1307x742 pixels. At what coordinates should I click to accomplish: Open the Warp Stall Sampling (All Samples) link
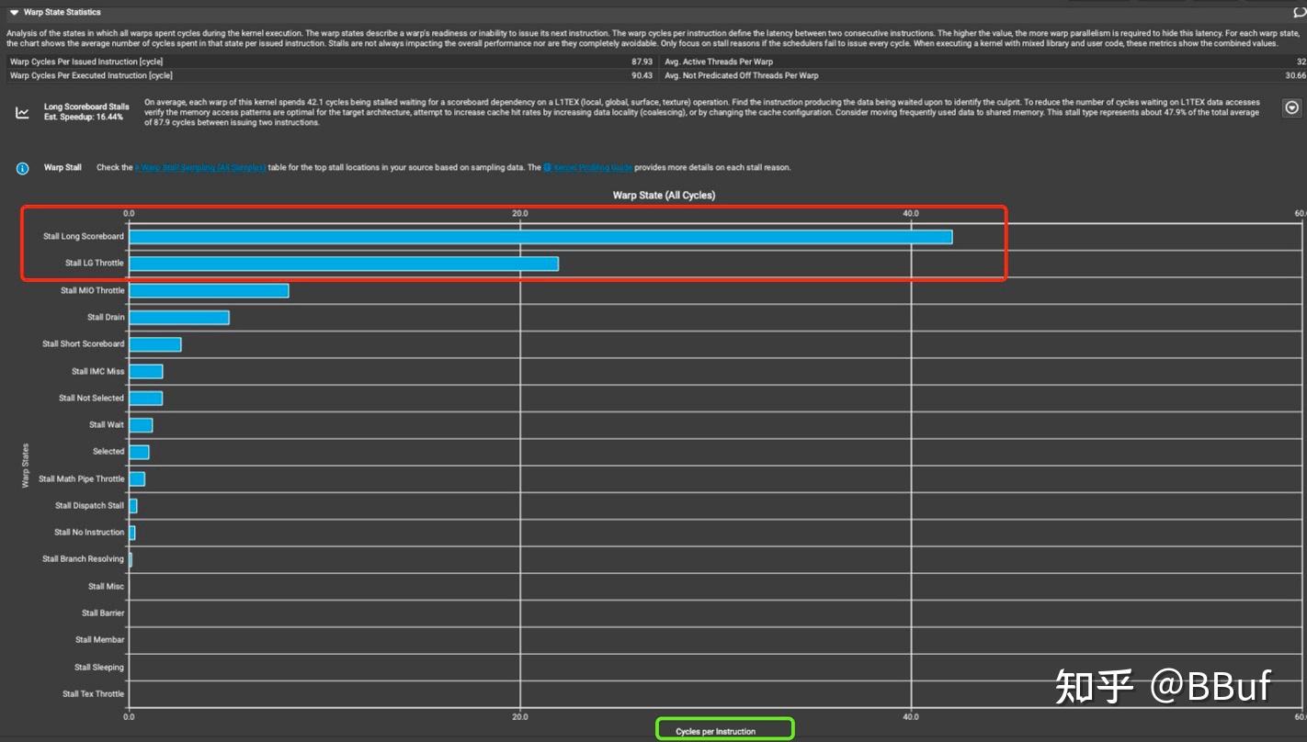pyautogui.click(x=199, y=168)
